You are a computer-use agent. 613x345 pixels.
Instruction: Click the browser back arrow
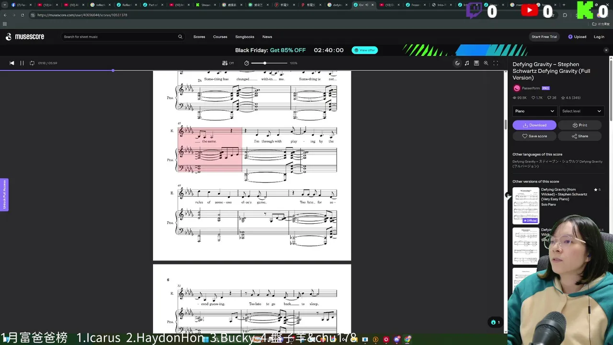click(5, 15)
